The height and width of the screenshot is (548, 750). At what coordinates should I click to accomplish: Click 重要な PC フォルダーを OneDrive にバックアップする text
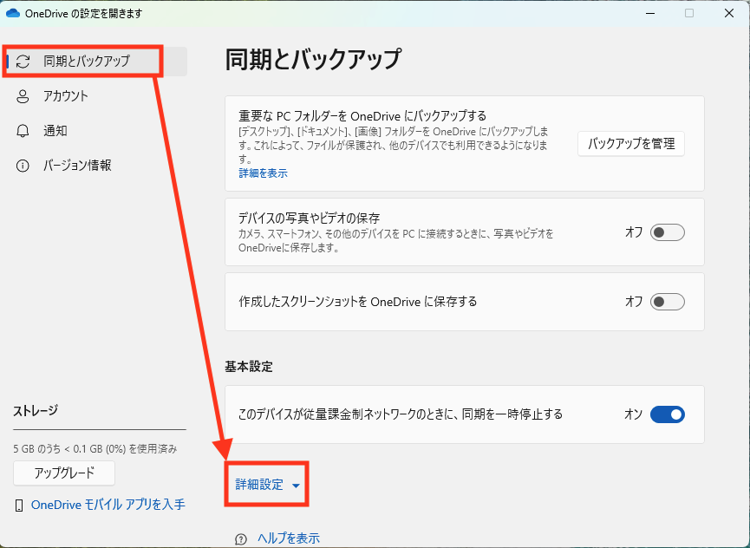click(x=362, y=115)
